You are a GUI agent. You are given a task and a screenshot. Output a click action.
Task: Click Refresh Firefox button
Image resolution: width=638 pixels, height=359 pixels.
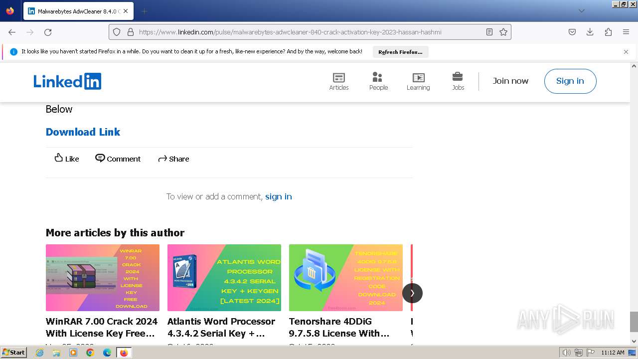pos(400,52)
